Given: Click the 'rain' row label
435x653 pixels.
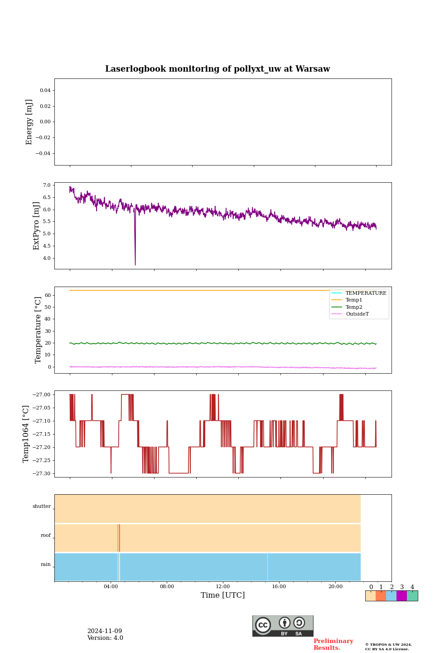Looking at the screenshot, I should 46,565.
